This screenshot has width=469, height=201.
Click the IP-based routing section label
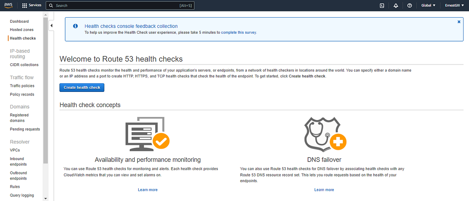(x=20, y=54)
